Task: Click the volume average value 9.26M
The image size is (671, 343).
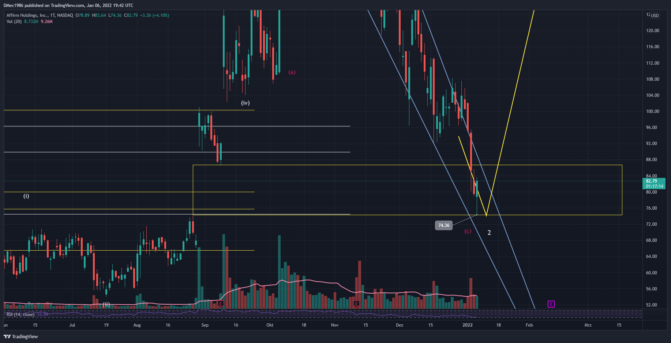Action: point(47,22)
